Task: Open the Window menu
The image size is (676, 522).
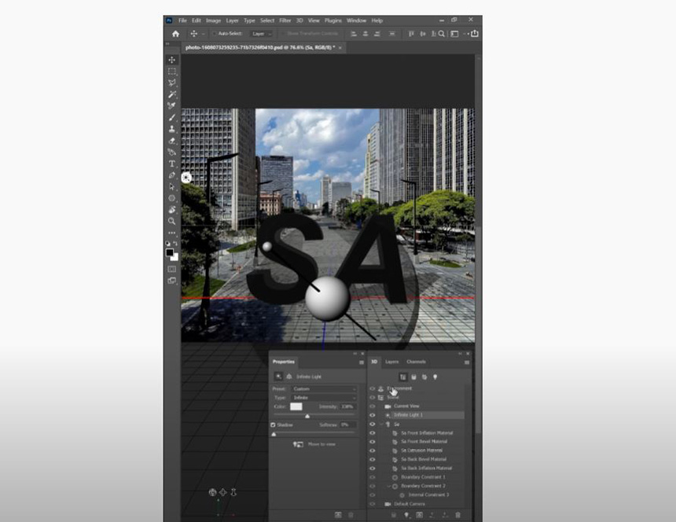Action: 356,20
